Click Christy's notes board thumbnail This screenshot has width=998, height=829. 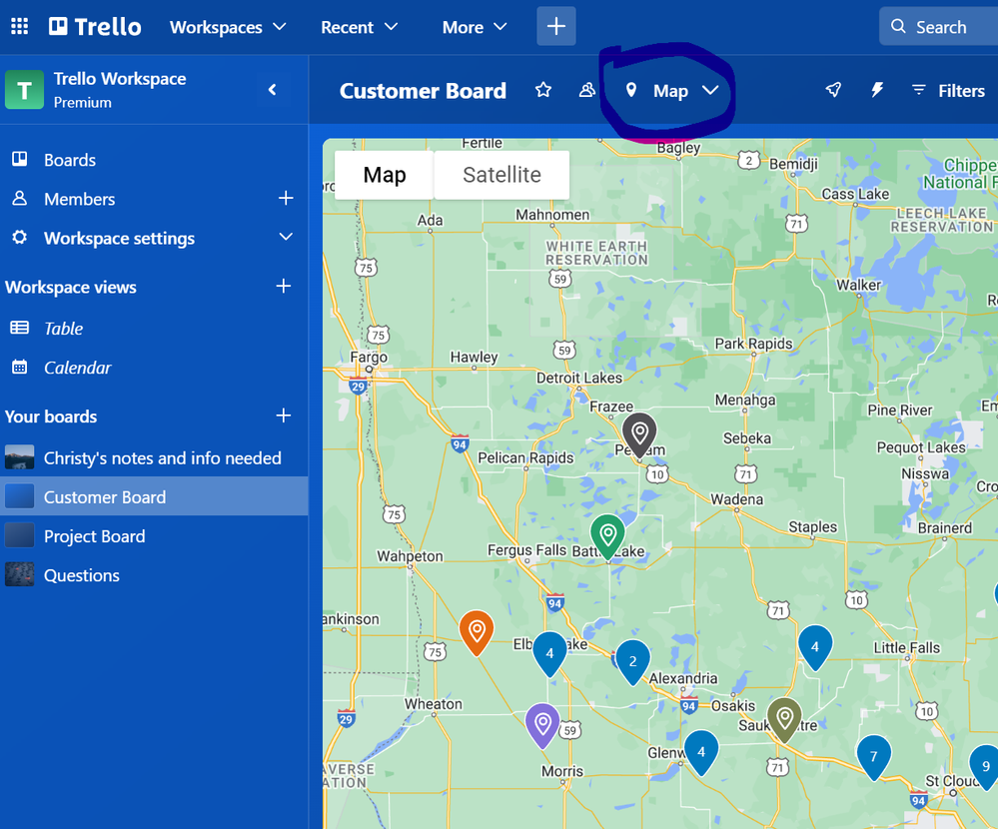click(19, 457)
